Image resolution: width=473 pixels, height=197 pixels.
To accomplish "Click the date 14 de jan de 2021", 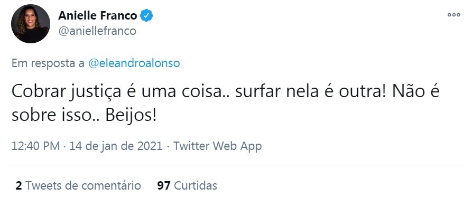I will click(x=116, y=146).
